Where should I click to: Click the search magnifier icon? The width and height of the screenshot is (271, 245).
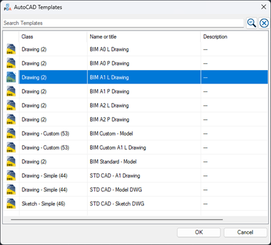click(x=252, y=23)
